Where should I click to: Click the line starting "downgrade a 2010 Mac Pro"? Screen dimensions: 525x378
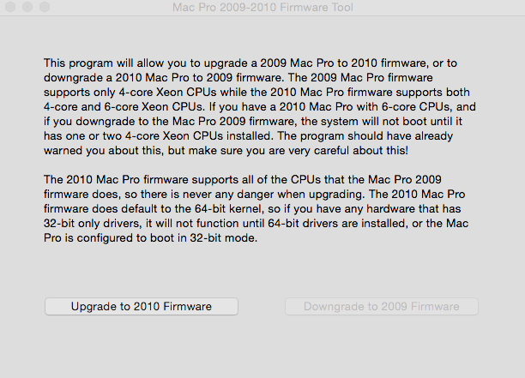(238, 78)
